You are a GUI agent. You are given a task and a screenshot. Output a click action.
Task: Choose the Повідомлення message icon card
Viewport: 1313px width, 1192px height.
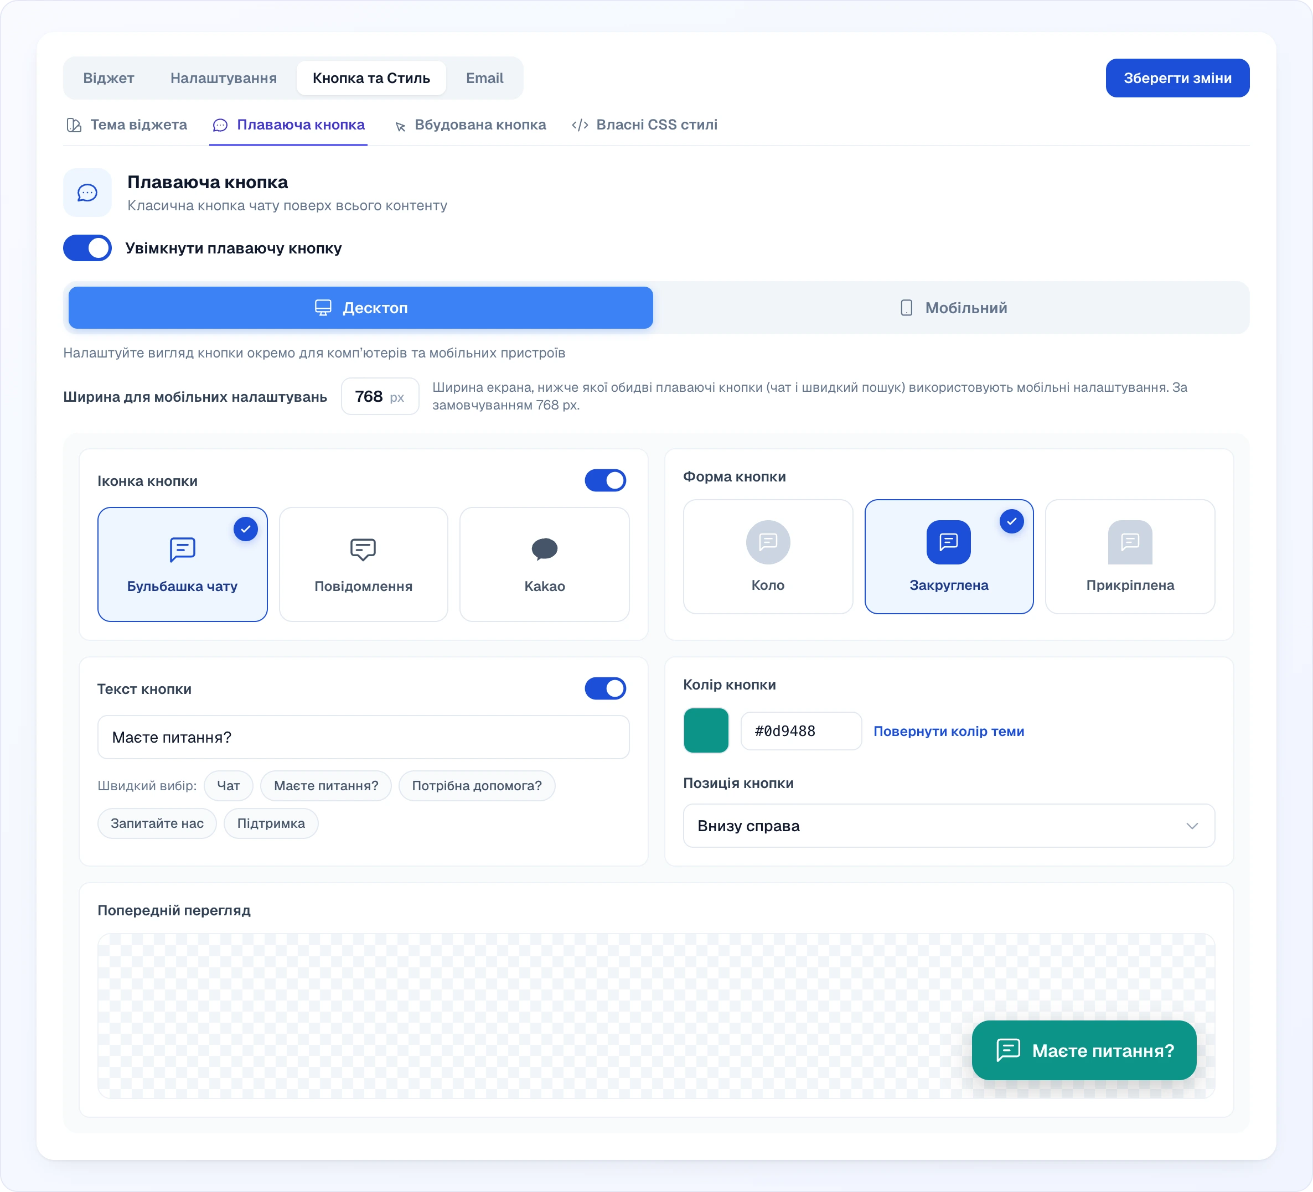[364, 564]
